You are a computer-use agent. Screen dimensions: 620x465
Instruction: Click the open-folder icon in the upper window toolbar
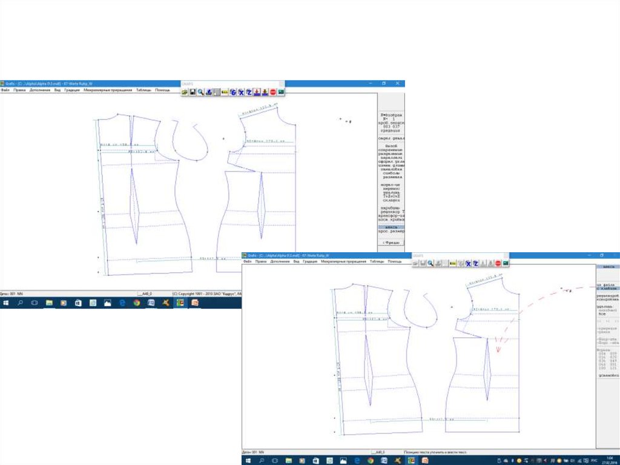coord(185,92)
